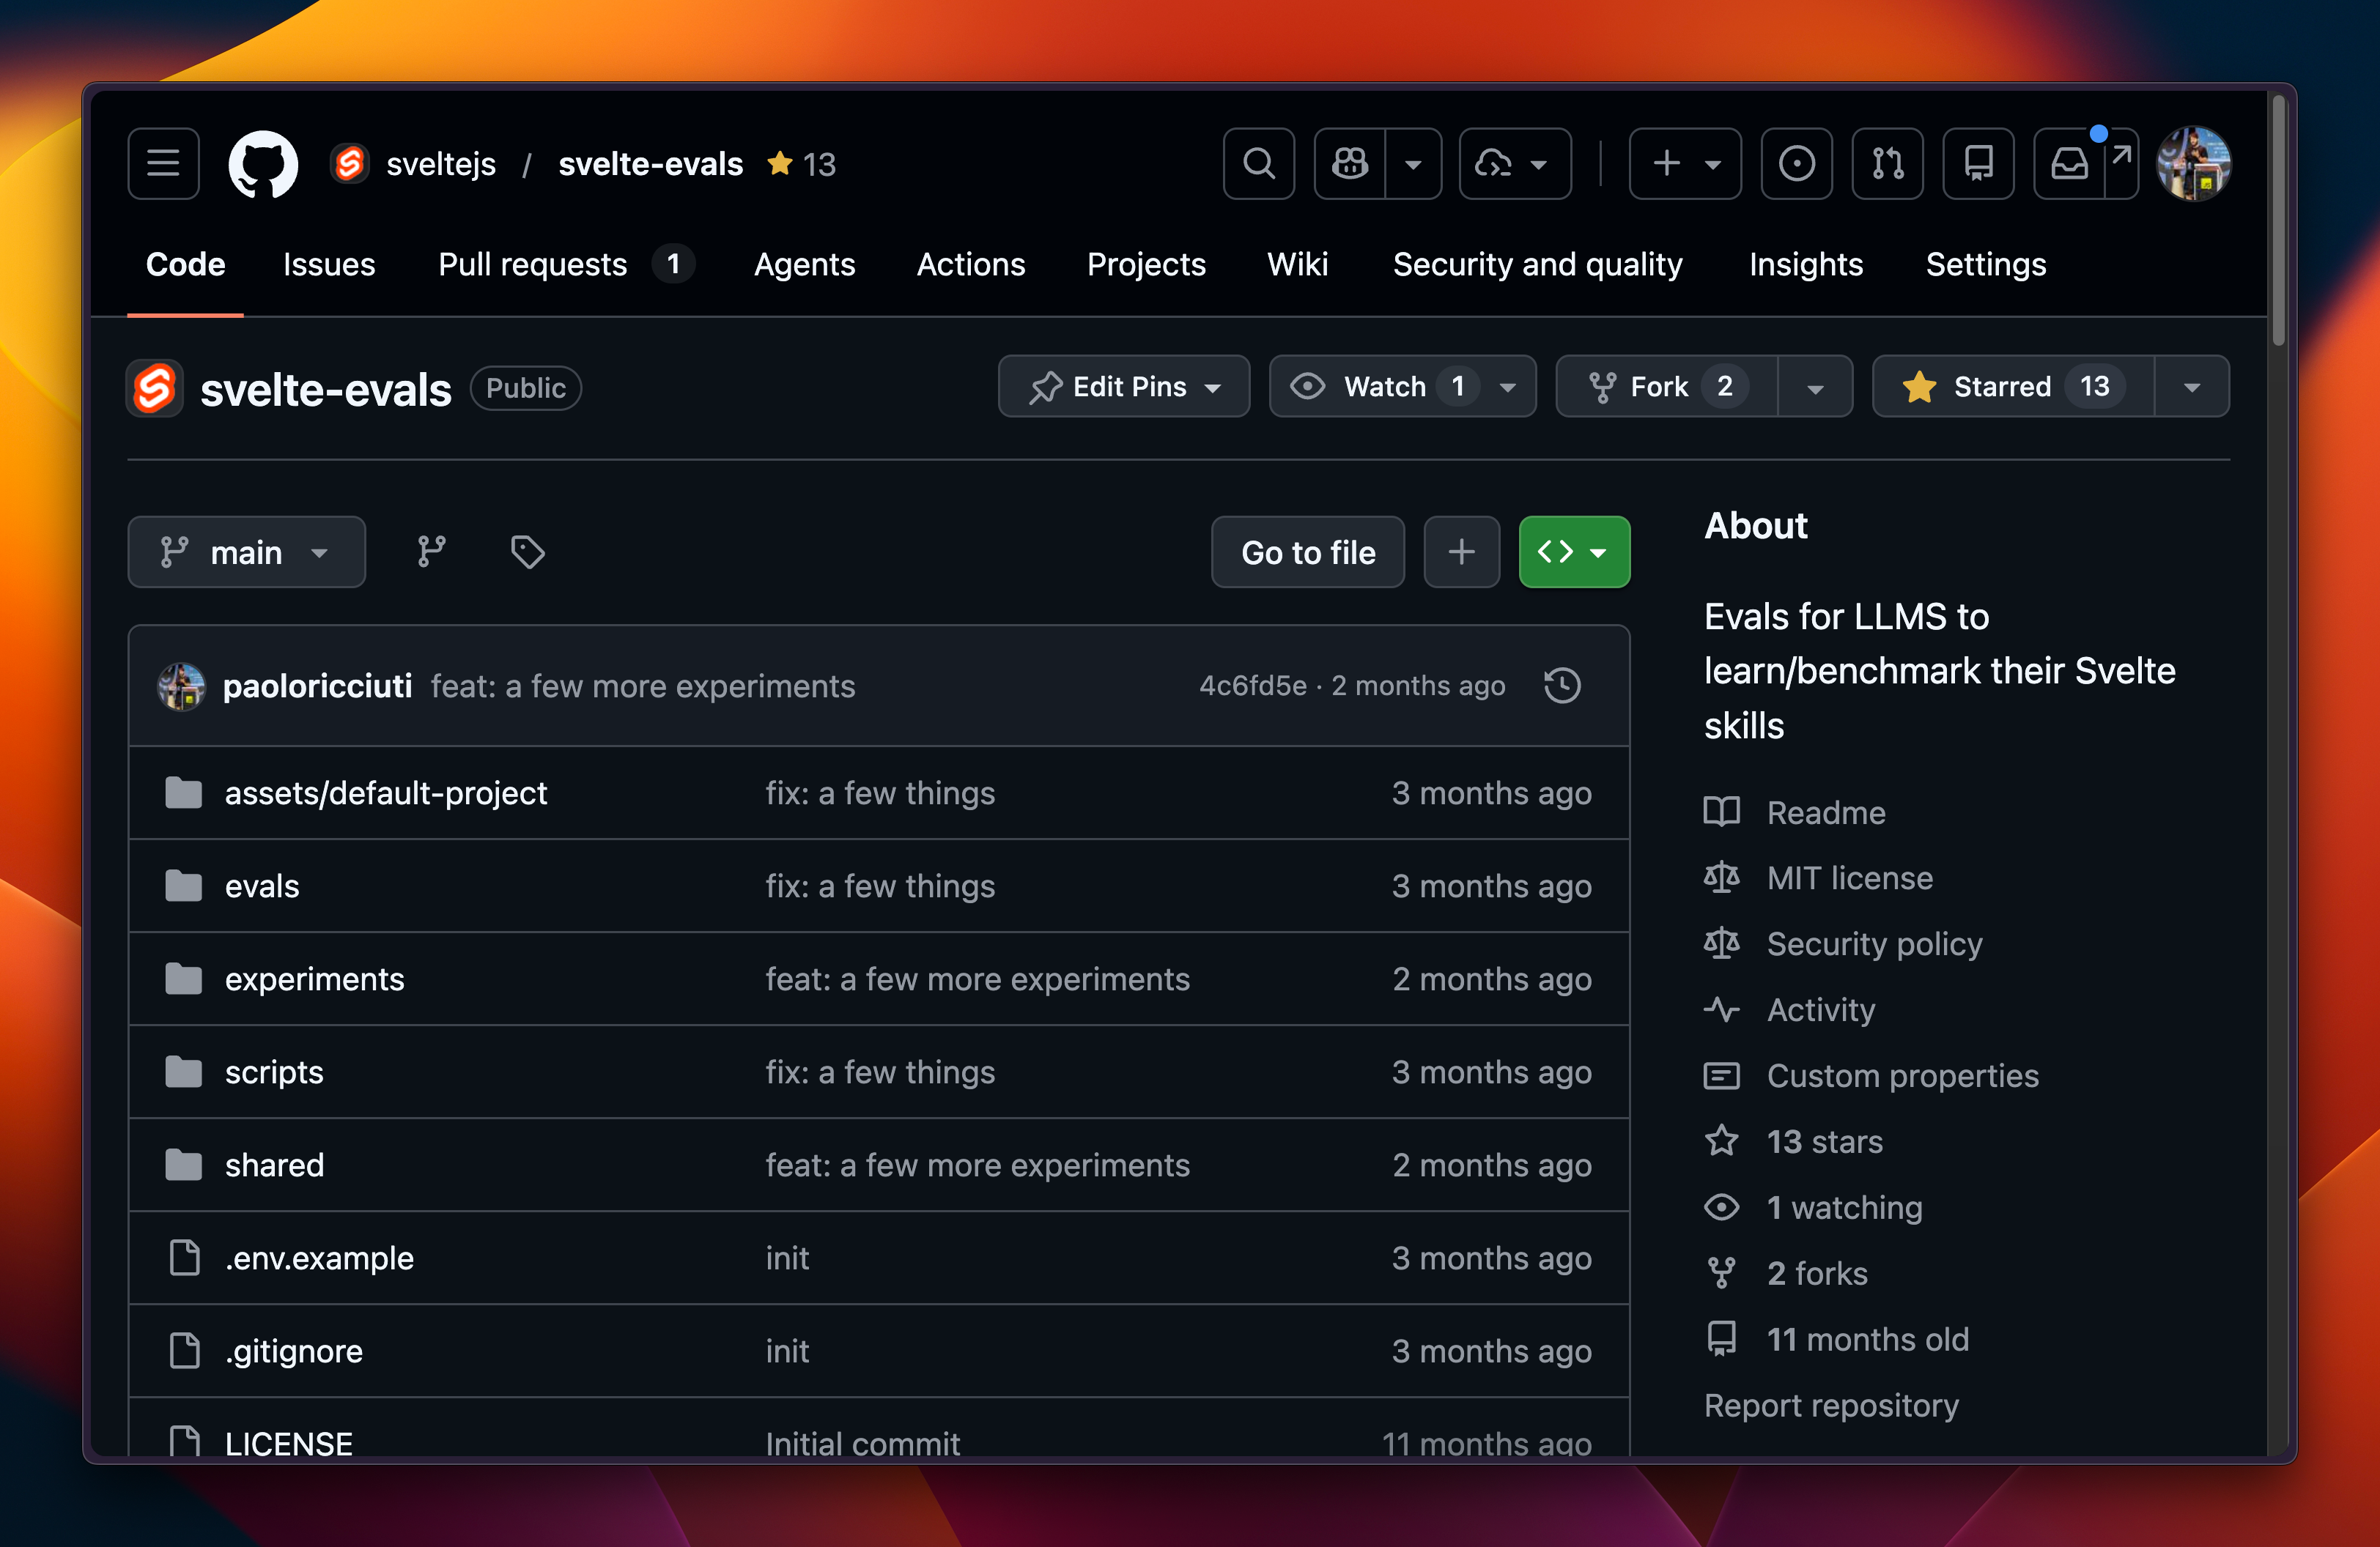Image resolution: width=2380 pixels, height=1547 pixels.
Task: Toggle Watch for this repository
Action: click(1403, 386)
